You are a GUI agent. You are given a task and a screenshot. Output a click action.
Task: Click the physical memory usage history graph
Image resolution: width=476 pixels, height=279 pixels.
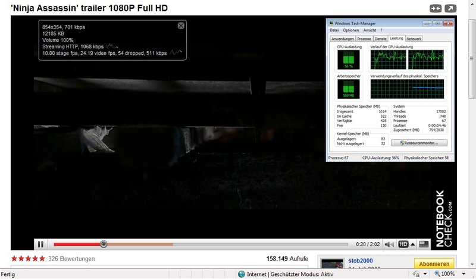click(x=407, y=89)
